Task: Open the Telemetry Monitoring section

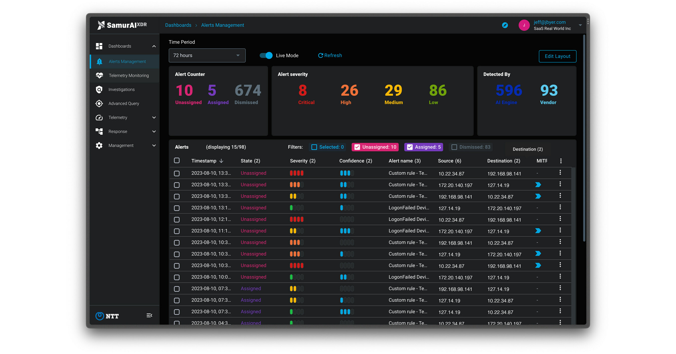Action: pos(128,75)
